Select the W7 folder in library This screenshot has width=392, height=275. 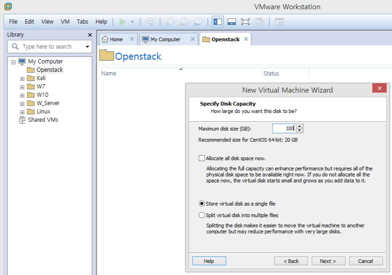click(x=41, y=87)
